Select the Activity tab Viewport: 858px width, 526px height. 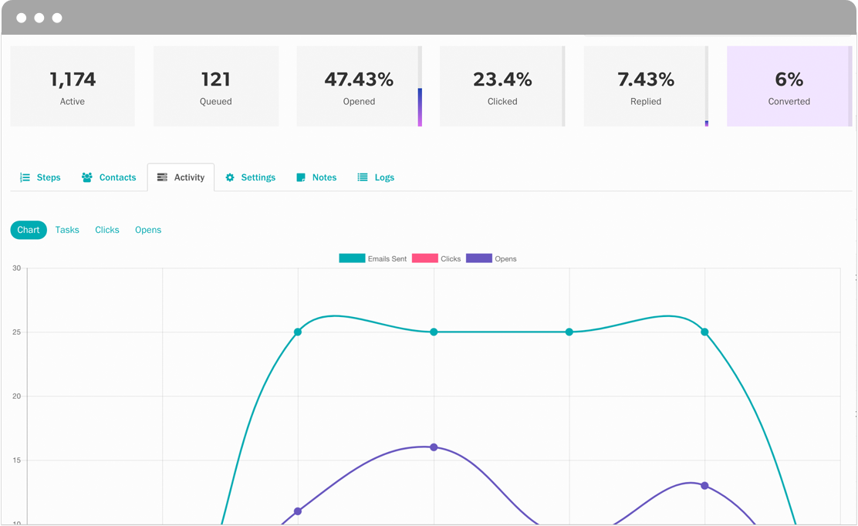click(181, 177)
